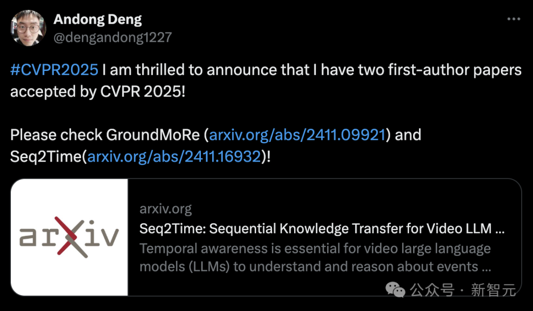Click the "accepted by CVPR 2025!" line
Viewport: 533px width, 311px height.
(x=98, y=92)
